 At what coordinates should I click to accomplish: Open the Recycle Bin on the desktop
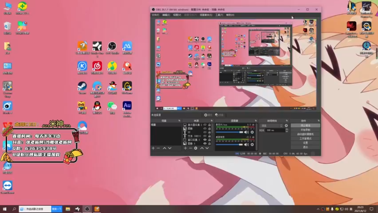pos(8,28)
